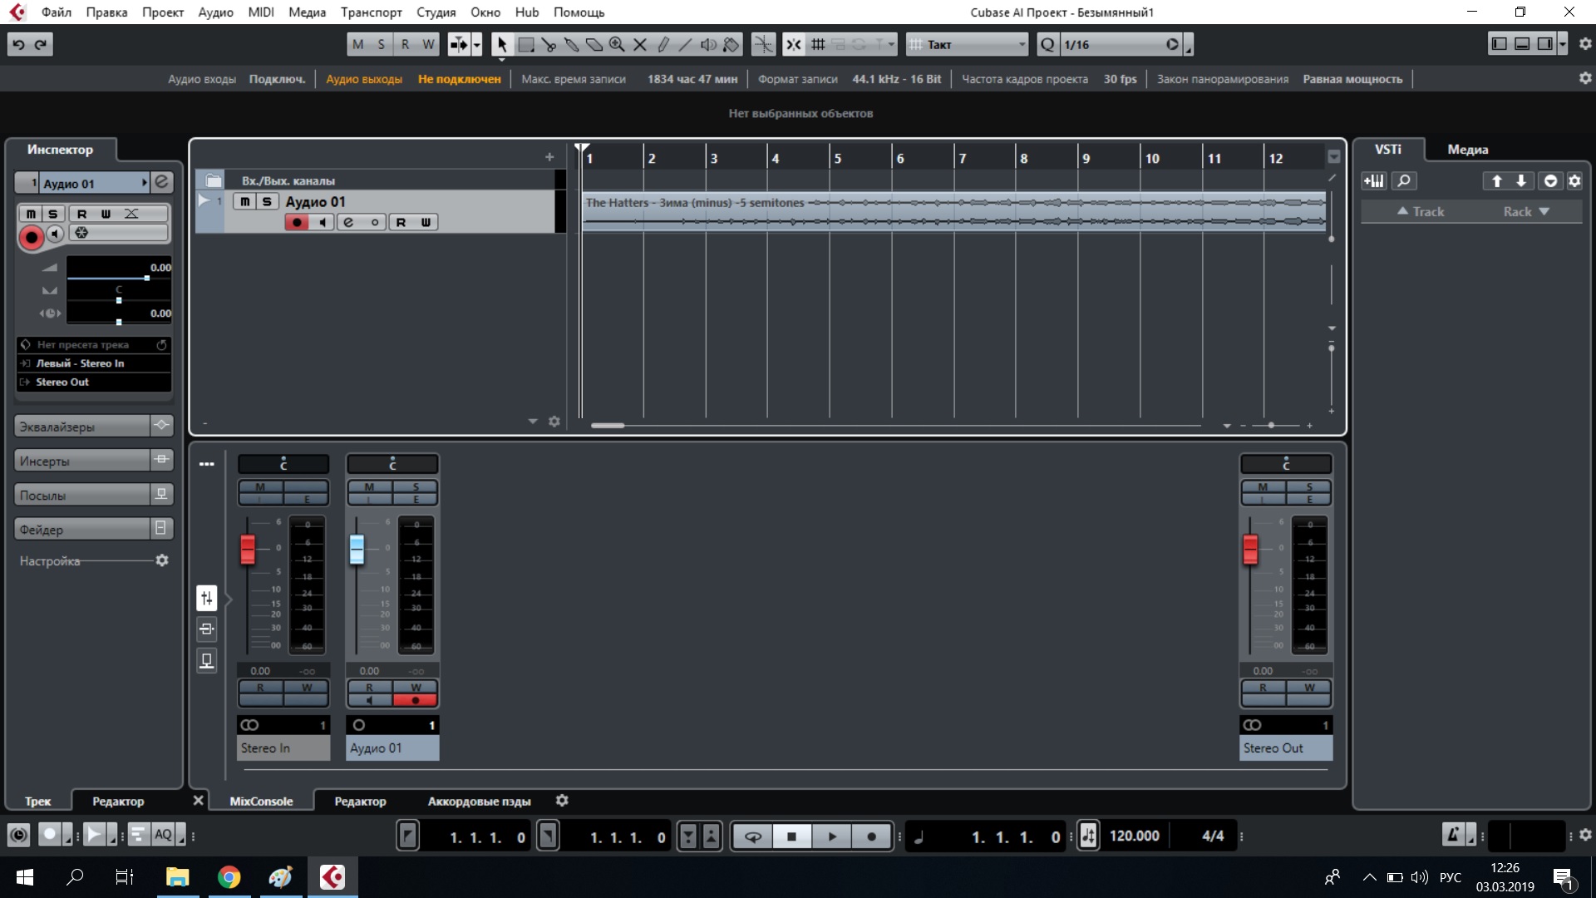The image size is (1596, 898).
Task: Open the Такт snap type dropdown
Action: click(968, 45)
